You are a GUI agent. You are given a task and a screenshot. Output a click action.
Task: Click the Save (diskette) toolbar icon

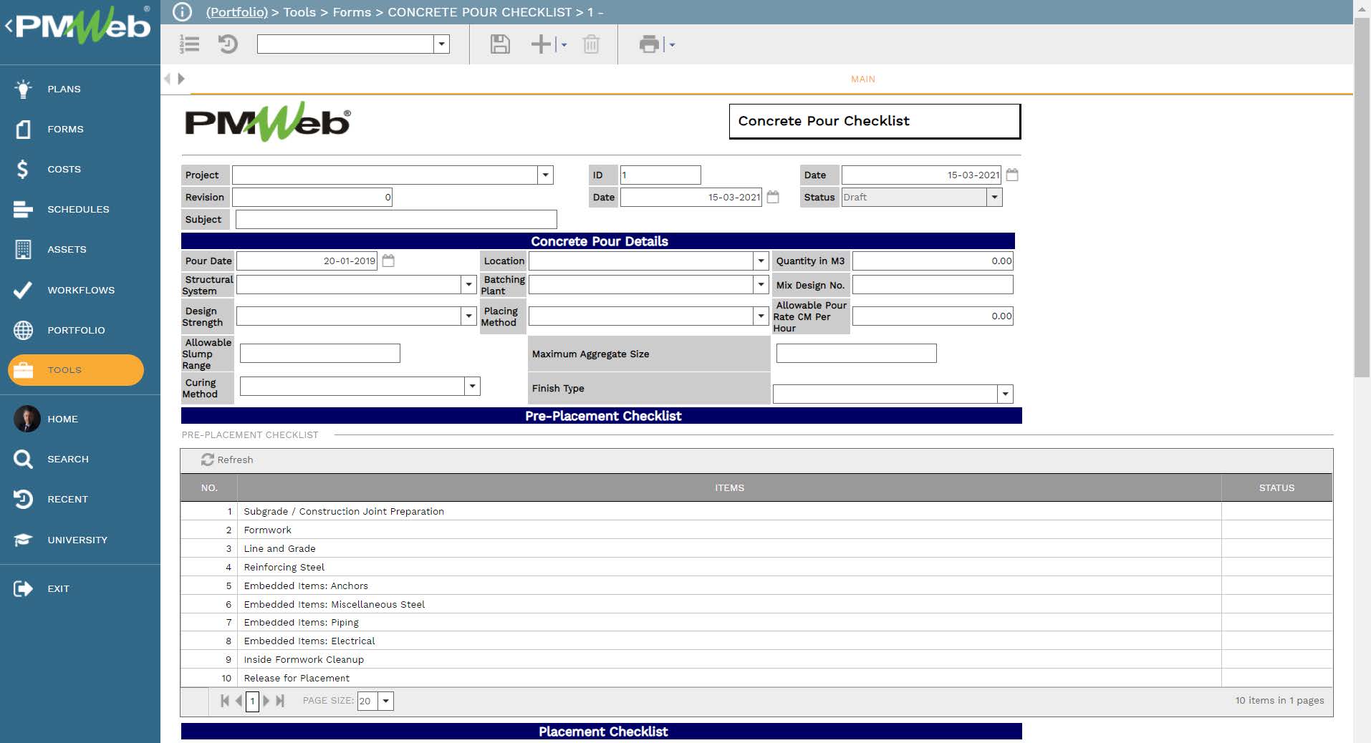pyautogui.click(x=500, y=44)
